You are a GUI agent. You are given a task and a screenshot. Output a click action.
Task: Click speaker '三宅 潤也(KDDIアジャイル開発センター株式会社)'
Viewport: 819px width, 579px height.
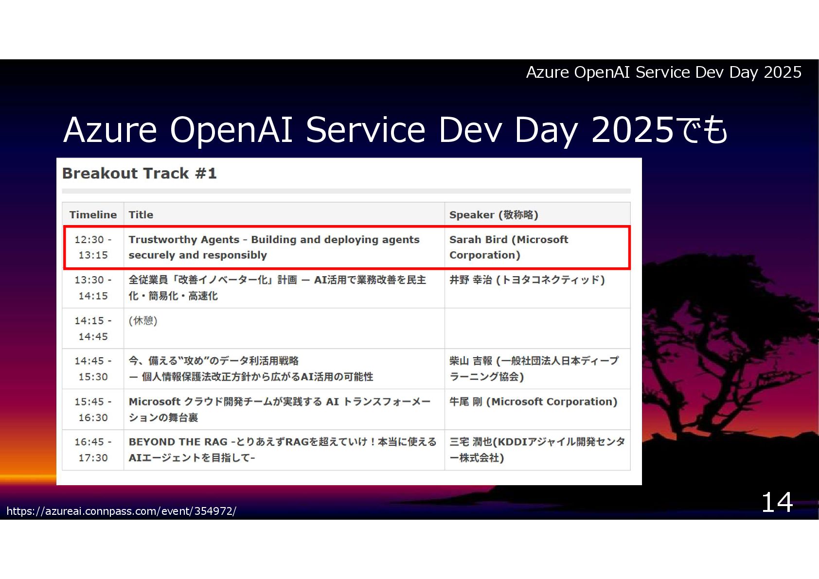point(537,450)
